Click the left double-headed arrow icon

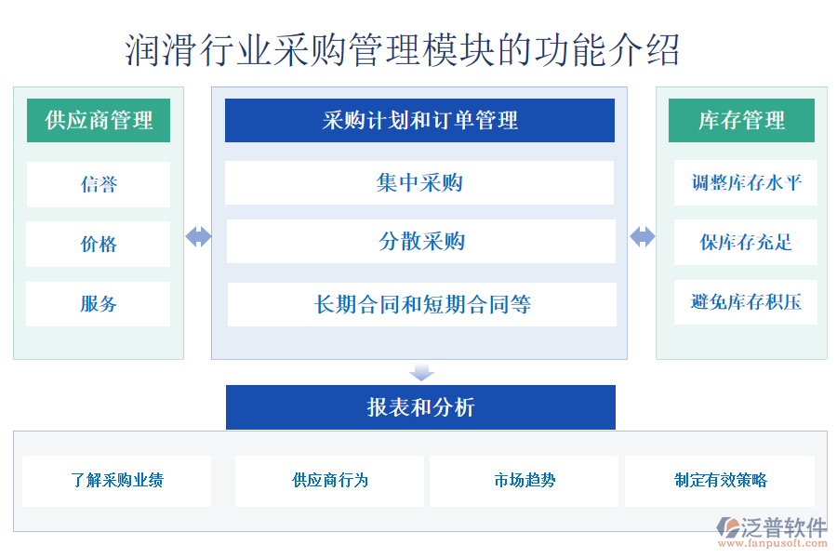(198, 237)
